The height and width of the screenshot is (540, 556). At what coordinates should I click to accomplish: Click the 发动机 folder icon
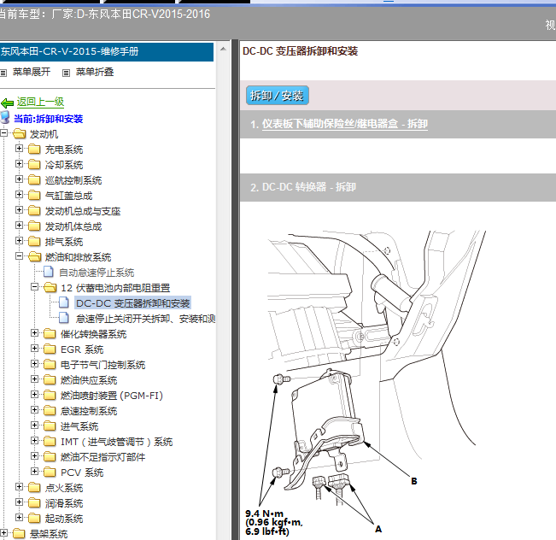point(19,134)
